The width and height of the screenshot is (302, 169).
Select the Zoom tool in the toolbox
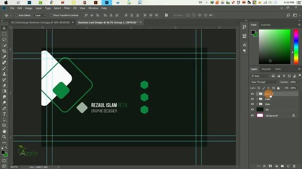point(4,137)
